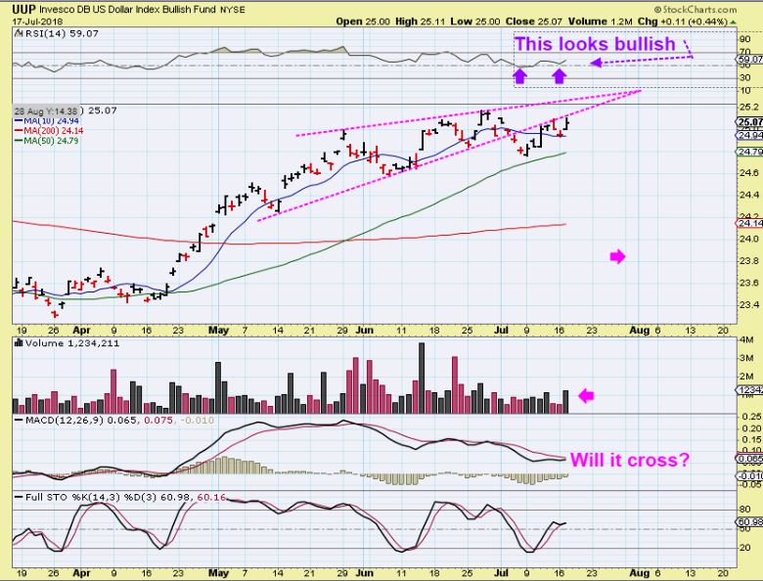Click the volume bars icon beside Volume legend
This screenshot has width=763, height=581.
pos(19,343)
